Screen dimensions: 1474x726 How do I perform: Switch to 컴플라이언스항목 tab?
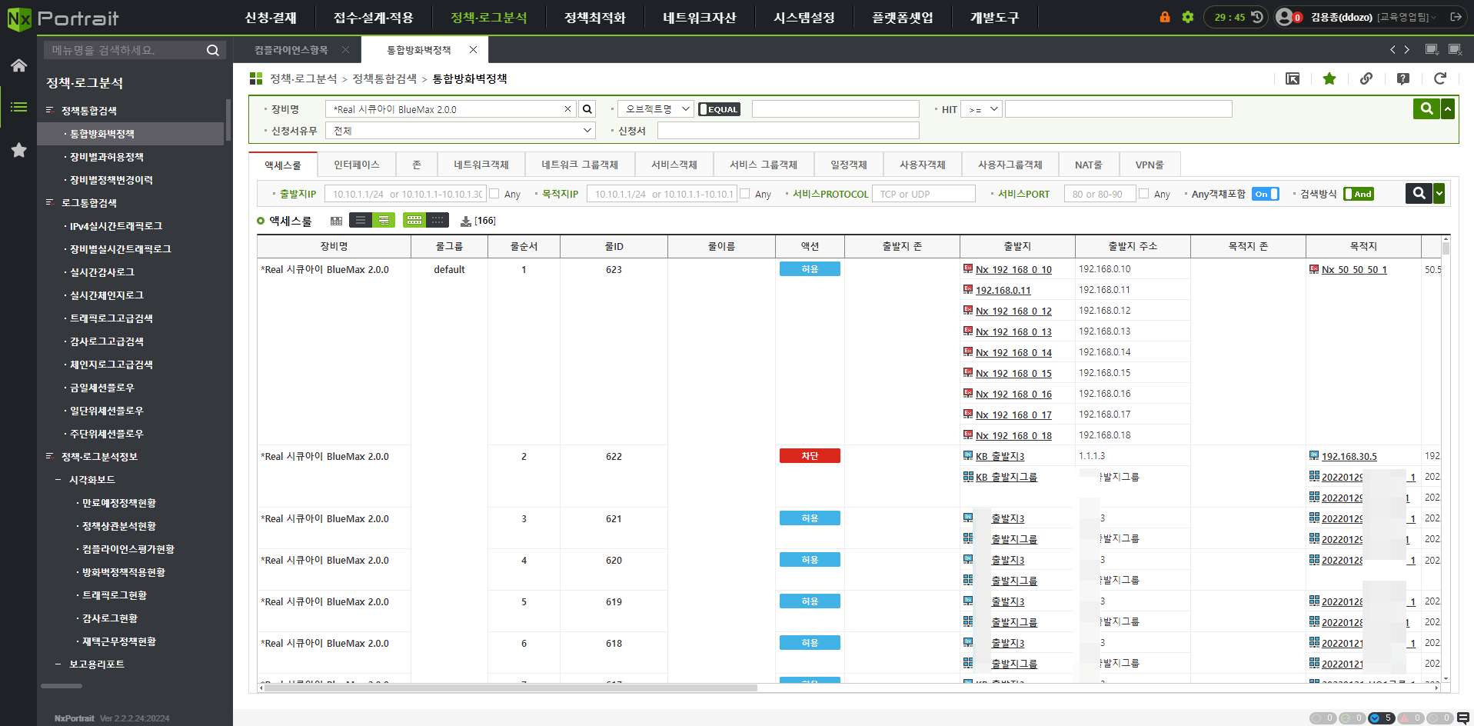point(291,50)
